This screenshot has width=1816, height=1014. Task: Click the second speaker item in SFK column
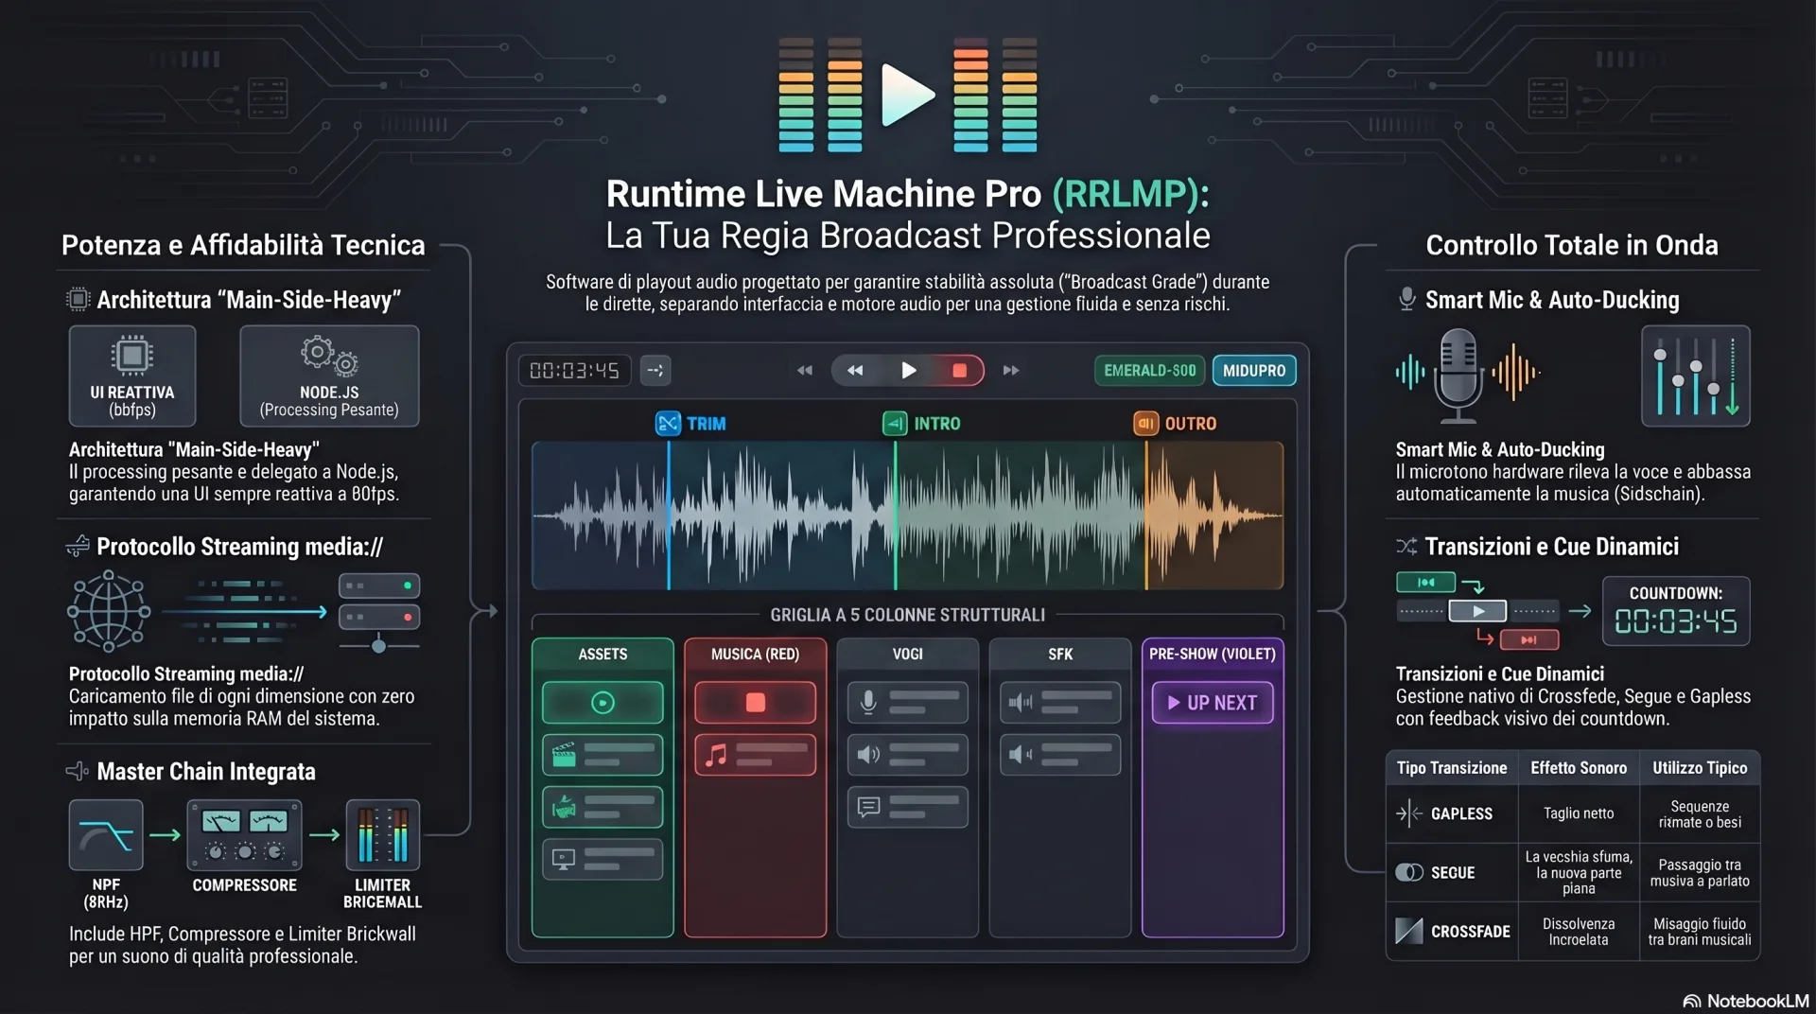[x=1060, y=755]
